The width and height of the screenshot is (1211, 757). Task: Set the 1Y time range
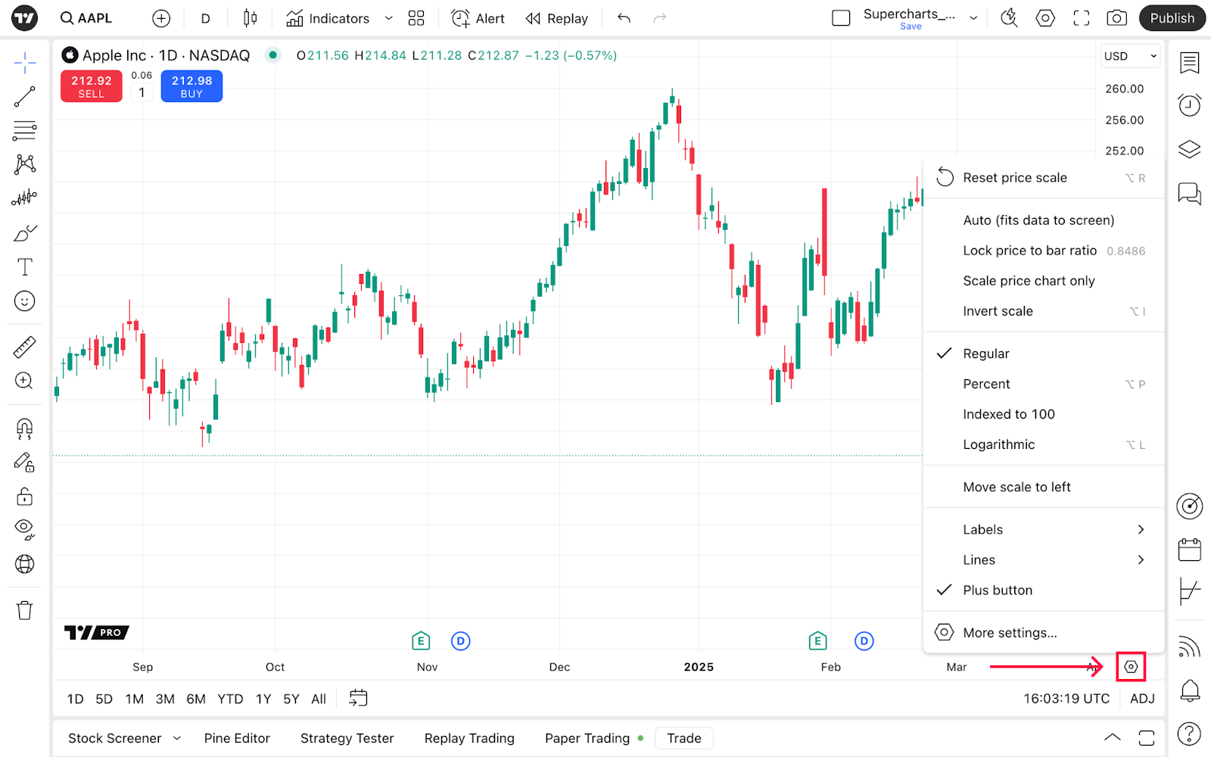pyautogui.click(x=263, y=699)
